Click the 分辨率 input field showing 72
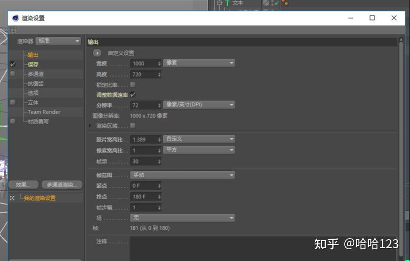This screenshot has width=410, height=261. tap(143, 105)
